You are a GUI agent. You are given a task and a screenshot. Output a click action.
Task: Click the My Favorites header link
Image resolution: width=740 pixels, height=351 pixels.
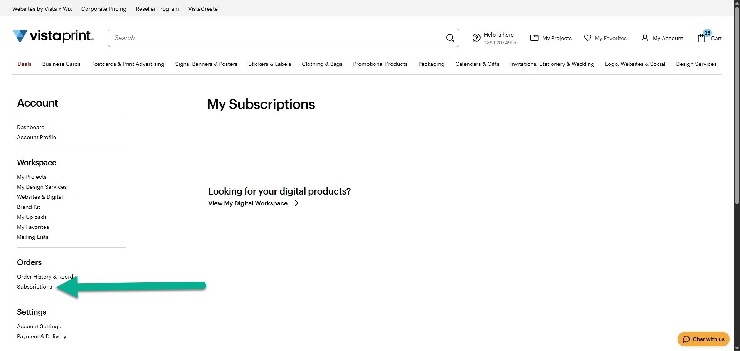coord(610,38)
